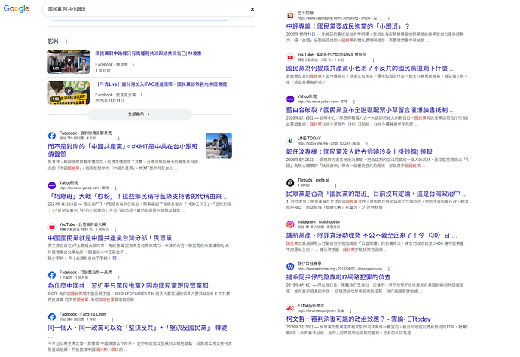This screenshot has height=357, width=520.
Task: Open more options for bastillepost.com result
Action: pyautogui.click(x=388, y=18)
